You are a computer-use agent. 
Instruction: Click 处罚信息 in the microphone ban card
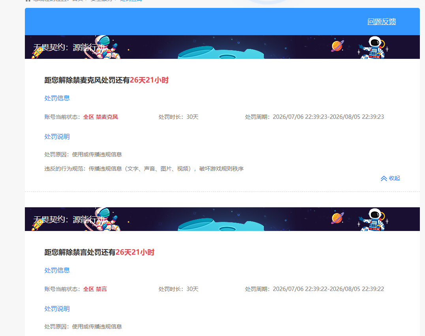(57, 98)
